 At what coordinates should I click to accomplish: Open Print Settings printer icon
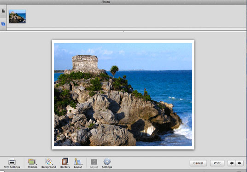(12, 161)
